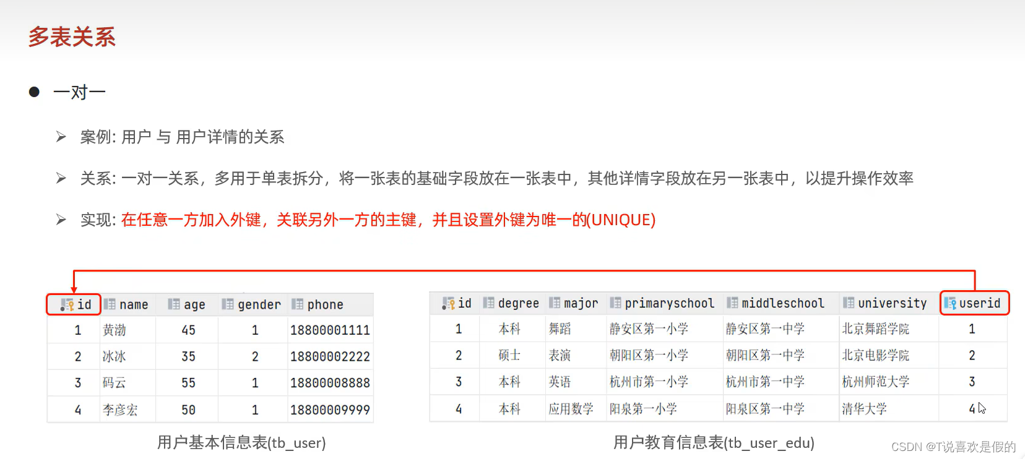Click the foreign key icon beside userid
The height and width of the screenshot is (459, 1025).
tap(950, 303)
